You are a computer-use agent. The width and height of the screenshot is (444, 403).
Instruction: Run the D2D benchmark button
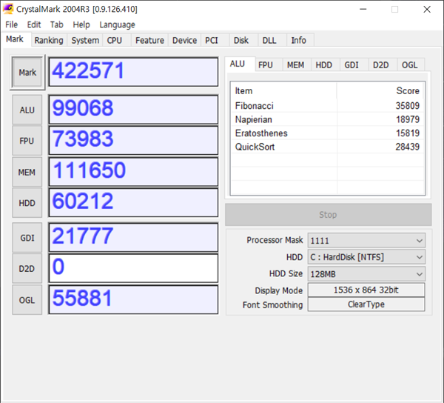coord(27,268)
